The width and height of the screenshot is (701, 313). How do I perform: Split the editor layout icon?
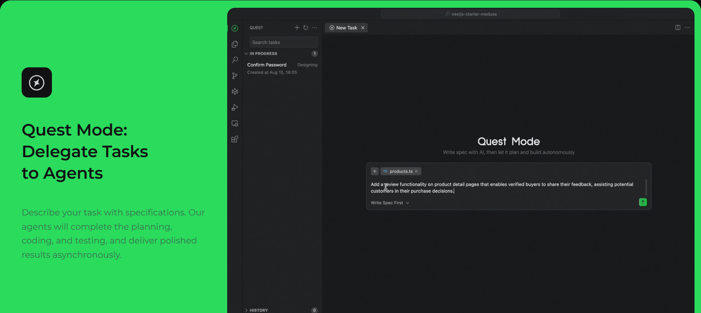tap(678, 28)
